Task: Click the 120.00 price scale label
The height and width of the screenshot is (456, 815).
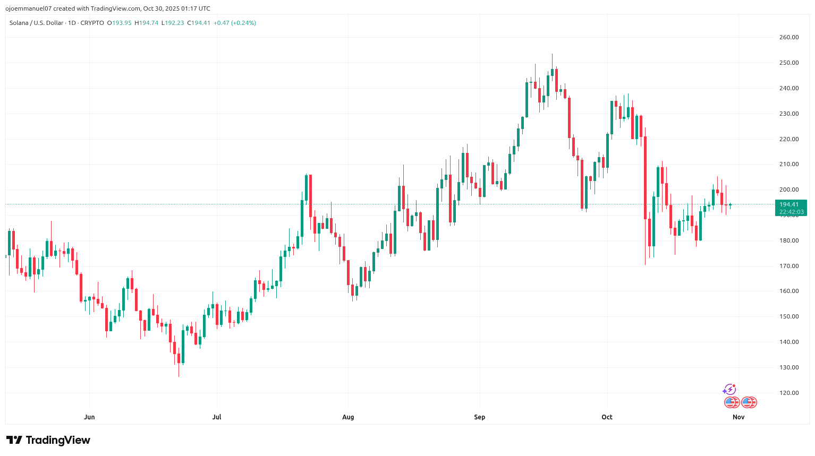Action: click(789, 393)
